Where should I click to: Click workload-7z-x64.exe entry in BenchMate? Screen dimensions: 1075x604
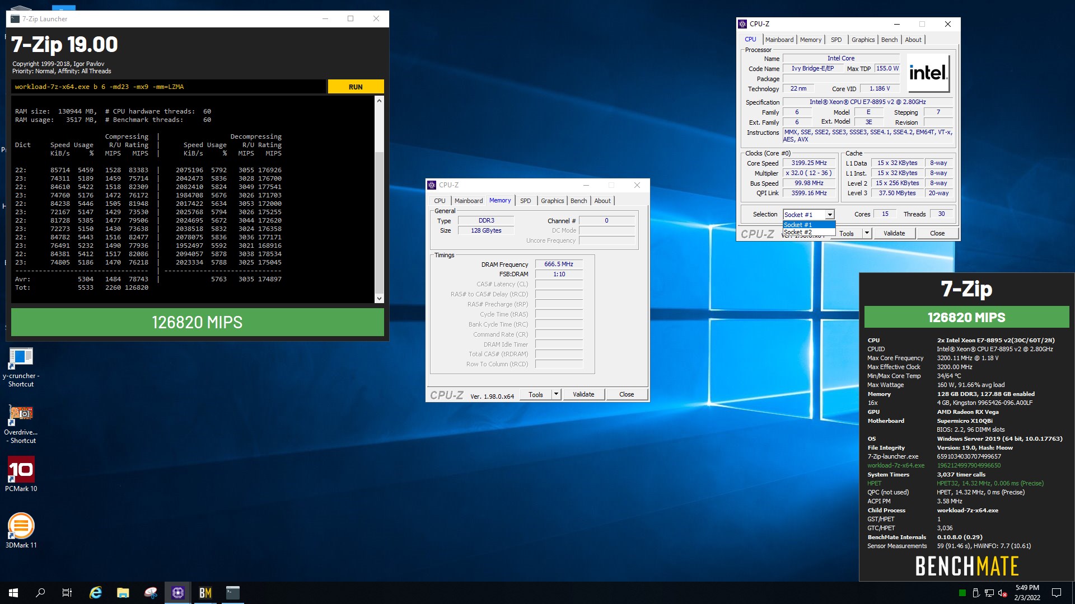tap(896, 465)
